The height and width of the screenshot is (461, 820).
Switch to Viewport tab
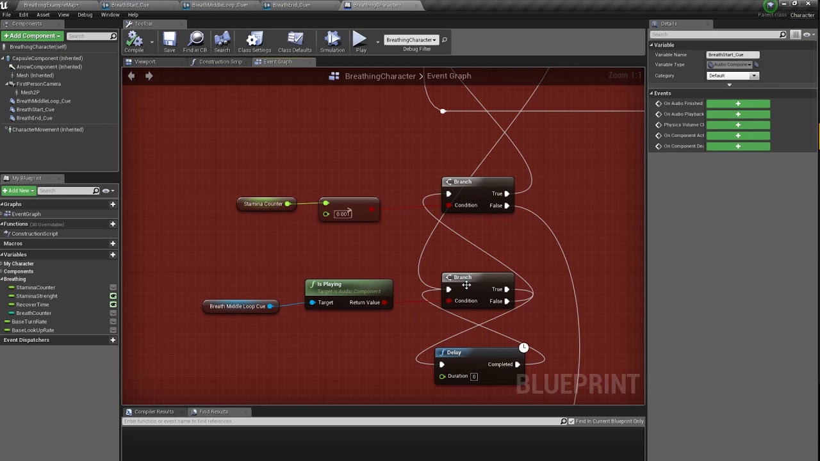click(145, 61)
